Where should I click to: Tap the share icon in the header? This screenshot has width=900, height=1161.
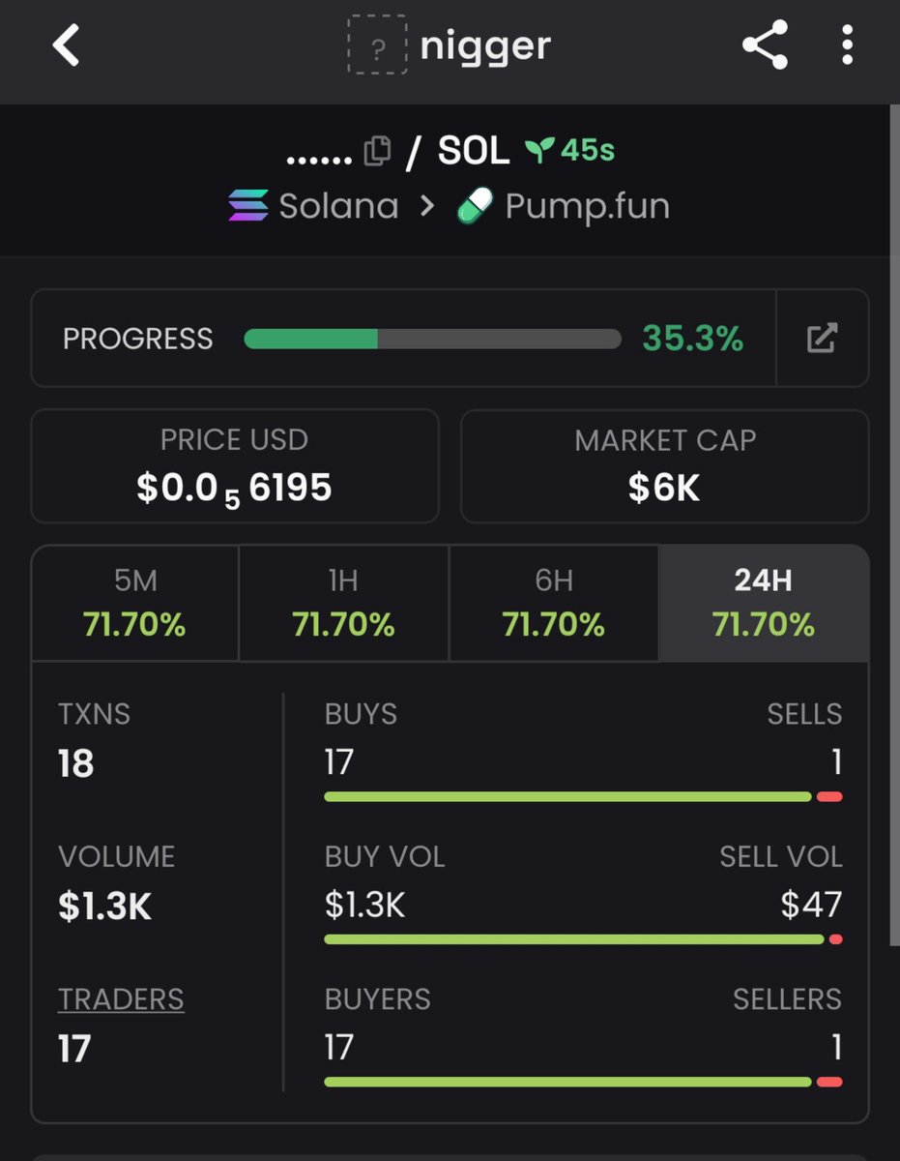765,45
